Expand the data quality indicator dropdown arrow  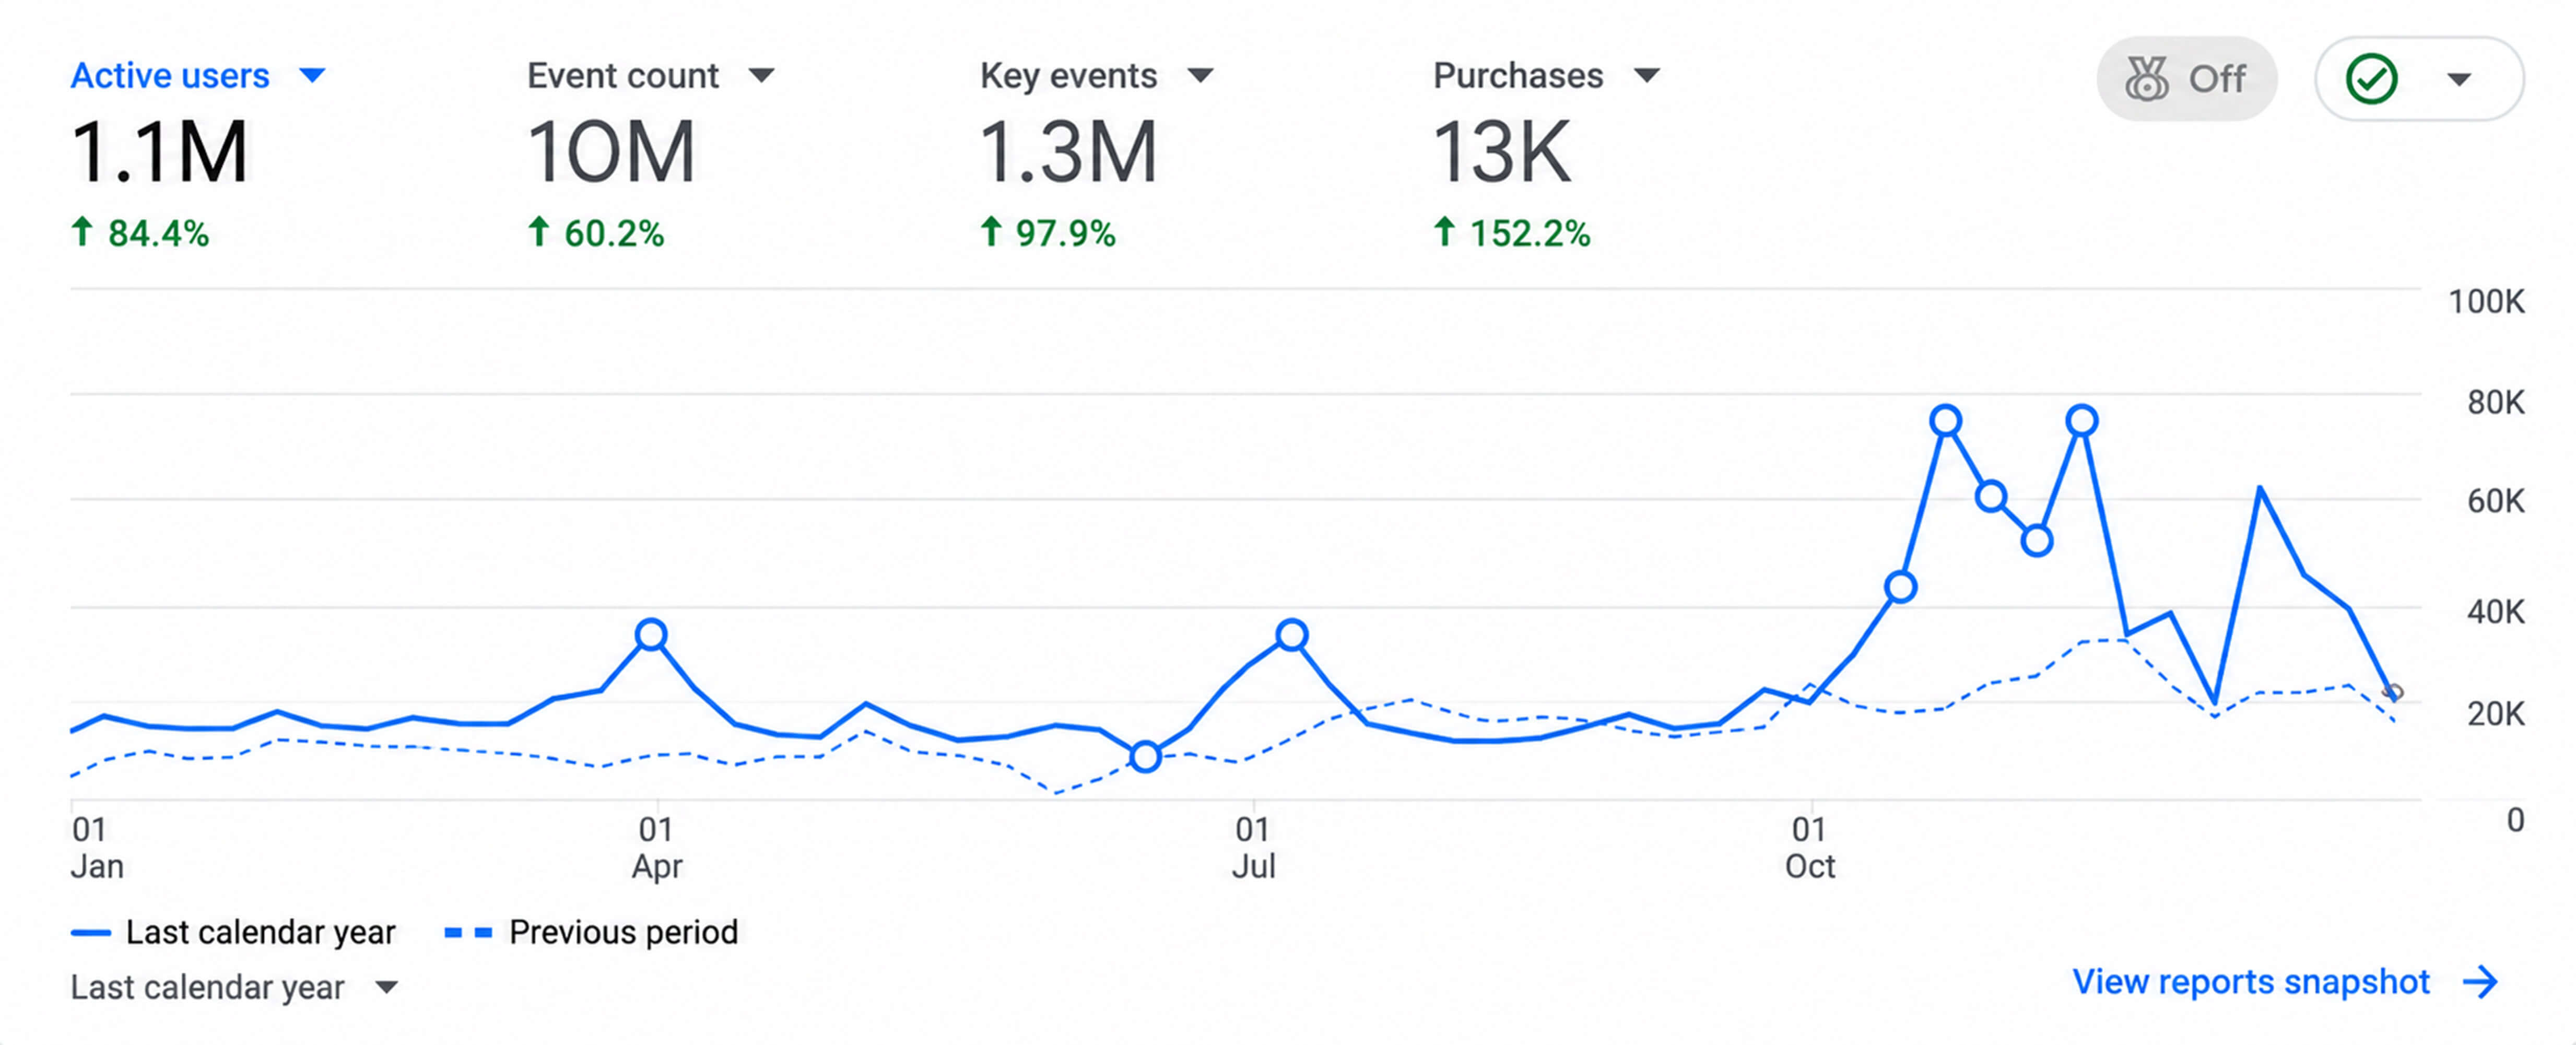(x=2459, y=80)
